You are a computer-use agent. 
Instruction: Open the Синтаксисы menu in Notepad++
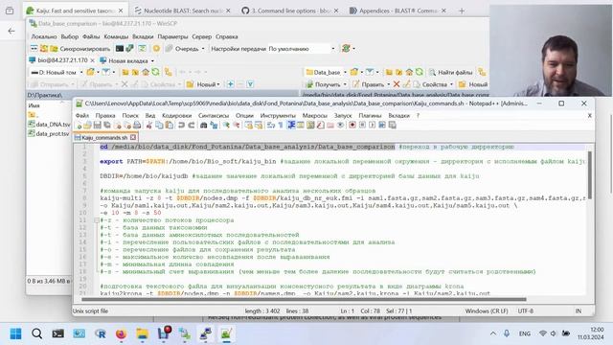tap(214, 115)
